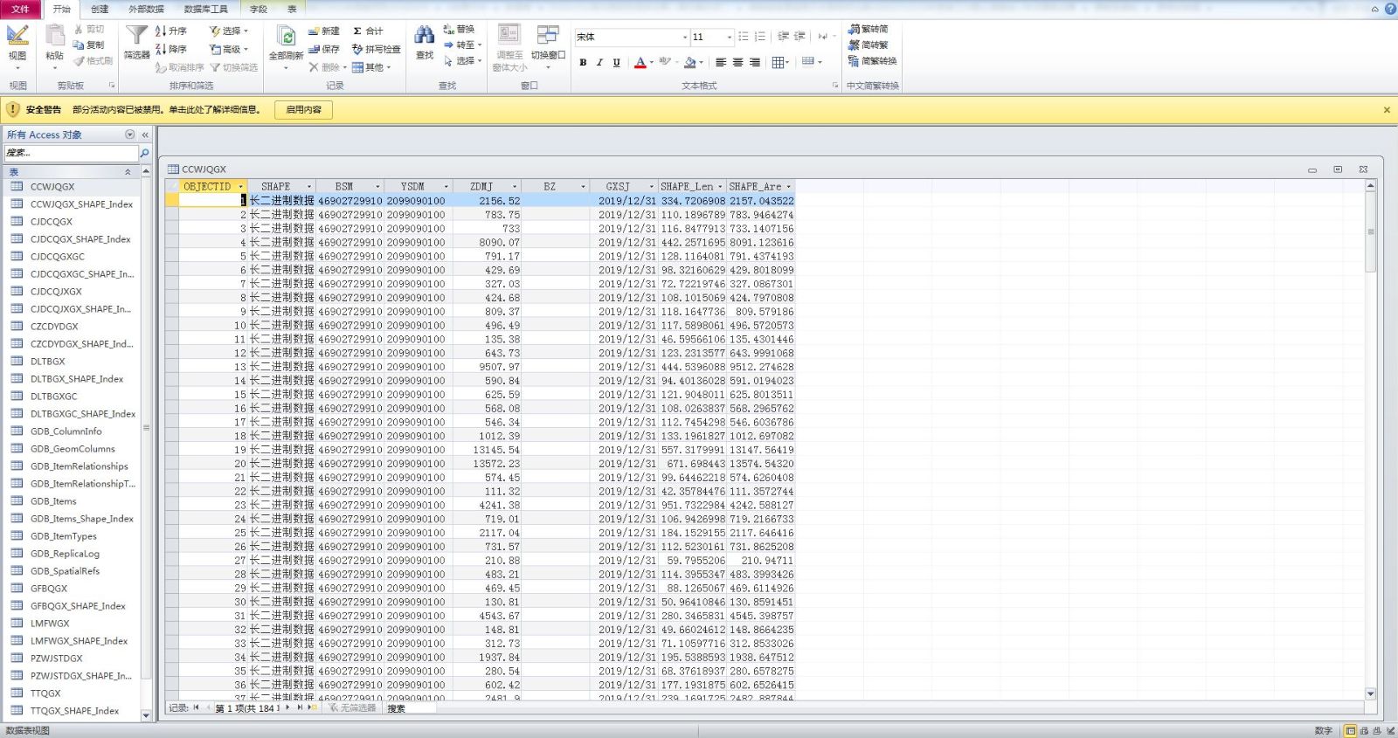Go to last record navigation button
The width and height of the screenshot is (1398, 738).
(300, 707)
